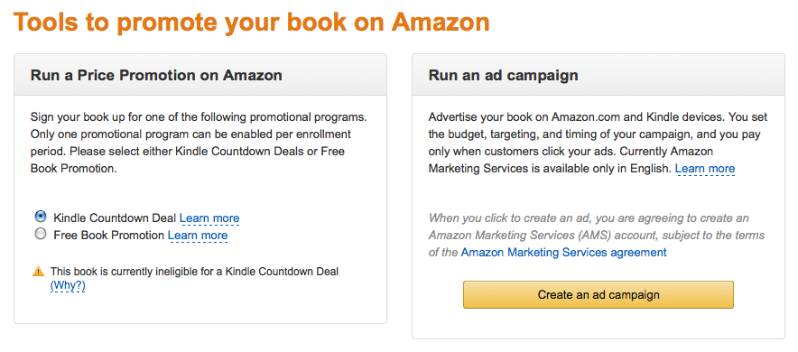798x352 pixels.
Task: Click the Create an ad campaign button
Action: pyautogui.click(x=598, y=294)
